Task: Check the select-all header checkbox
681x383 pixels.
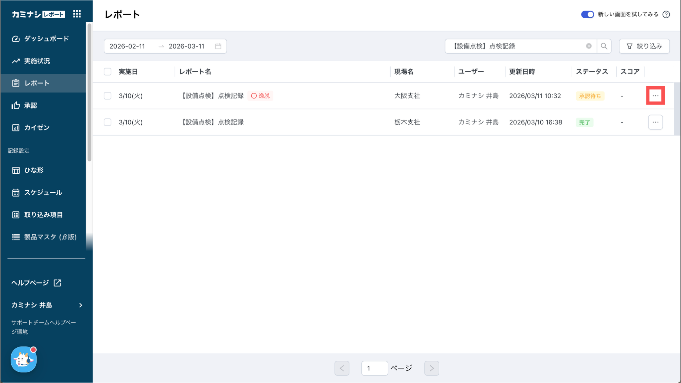Action: [107, 72]
